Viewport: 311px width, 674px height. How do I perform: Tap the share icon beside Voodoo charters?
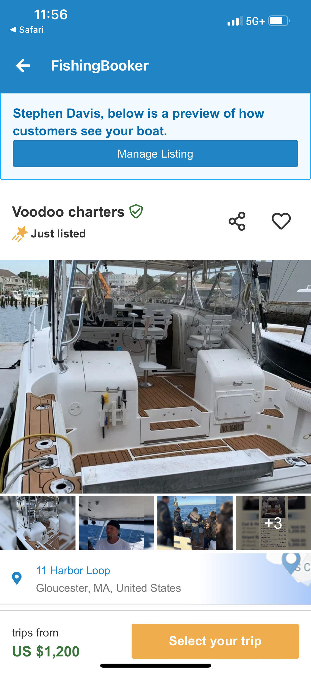237,221
